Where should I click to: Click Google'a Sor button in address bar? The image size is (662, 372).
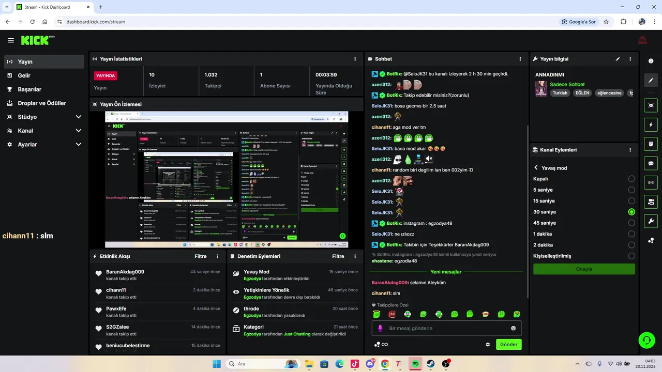click(x=579, y=22)
